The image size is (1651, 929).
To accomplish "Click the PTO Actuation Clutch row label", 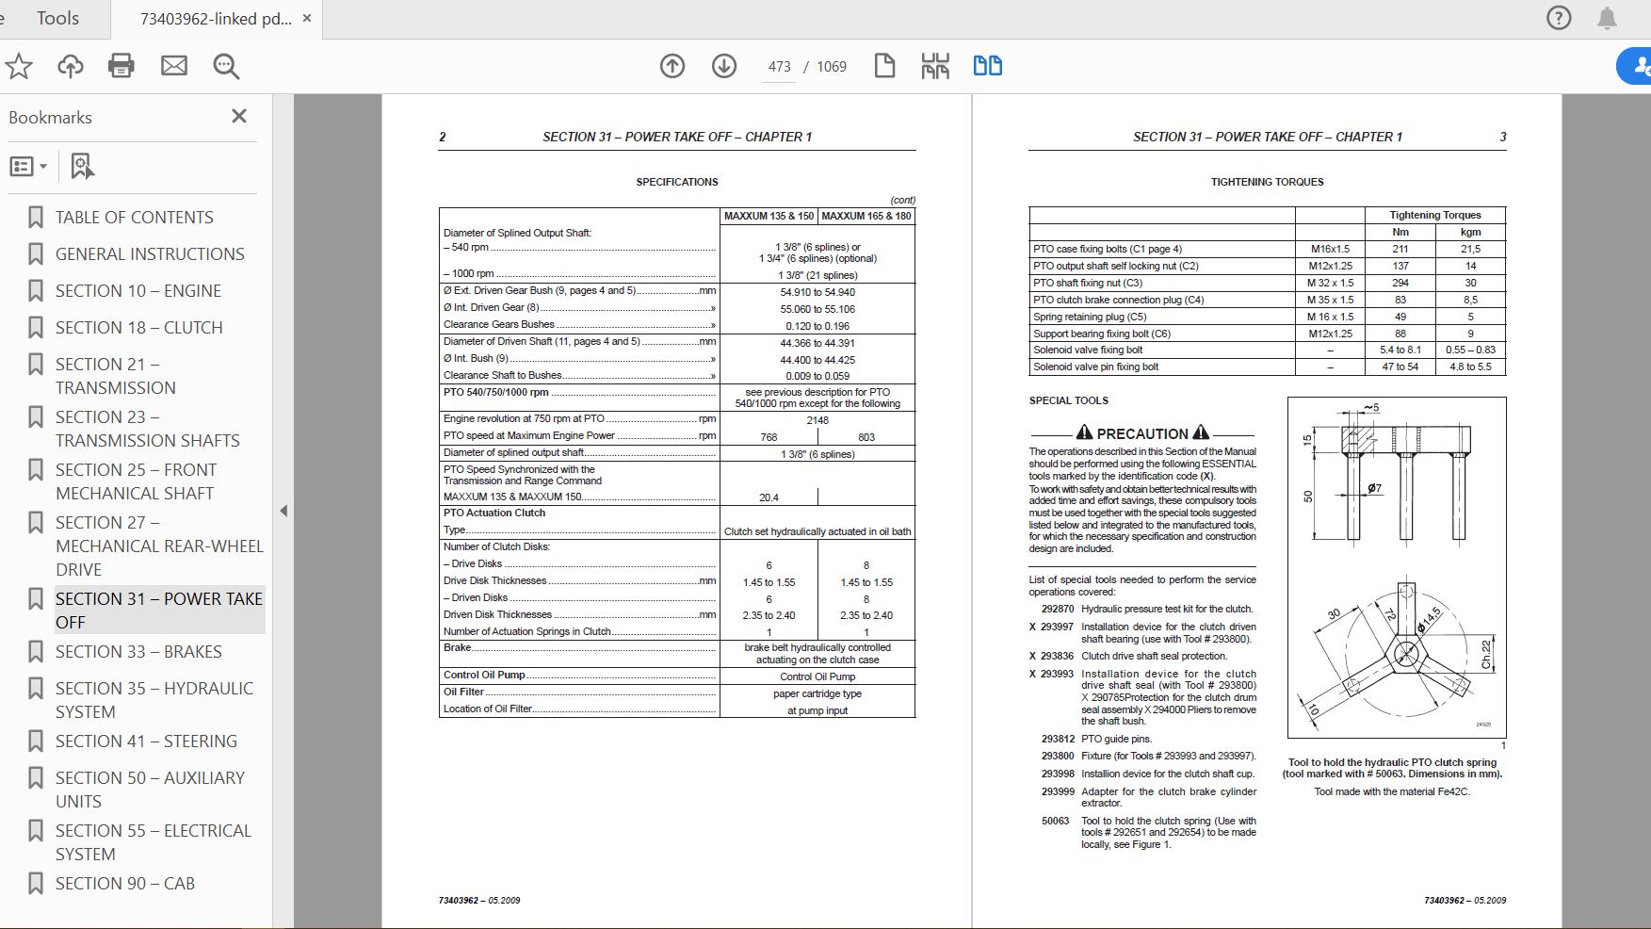I will click(x=494, y=513).
